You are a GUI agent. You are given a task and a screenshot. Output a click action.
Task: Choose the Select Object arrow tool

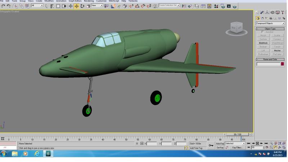[47, 6]
